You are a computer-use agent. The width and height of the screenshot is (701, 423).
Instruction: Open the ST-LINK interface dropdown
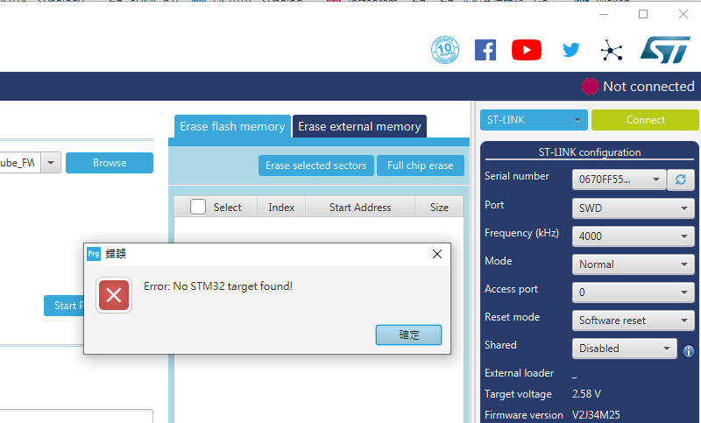coord(534,120)
